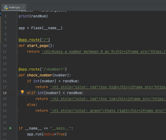Click line number 15 in the gutter

tap(5, 75)
